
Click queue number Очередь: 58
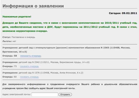point(10,56)
